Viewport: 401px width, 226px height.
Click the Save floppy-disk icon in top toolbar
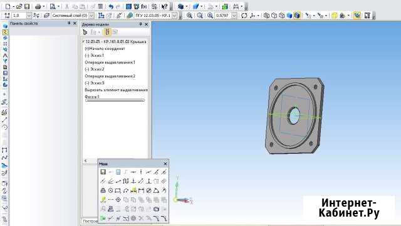[x=27, y=7]
